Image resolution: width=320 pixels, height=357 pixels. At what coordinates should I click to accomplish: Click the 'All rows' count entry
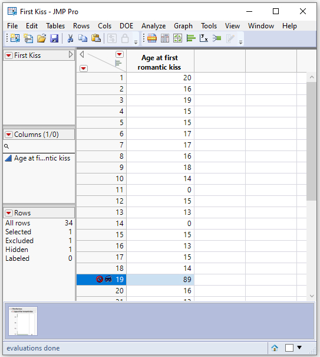coord(39,223)
